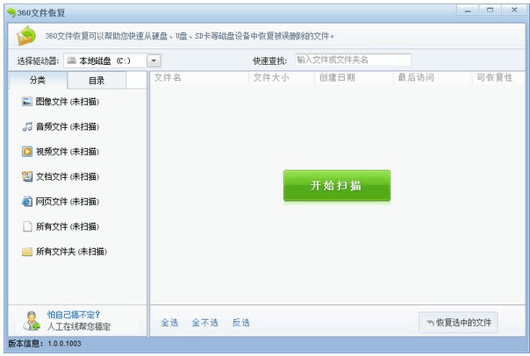
Task: Select the 本地磁盘 (C:) drive box
Action: pos(112,61)
